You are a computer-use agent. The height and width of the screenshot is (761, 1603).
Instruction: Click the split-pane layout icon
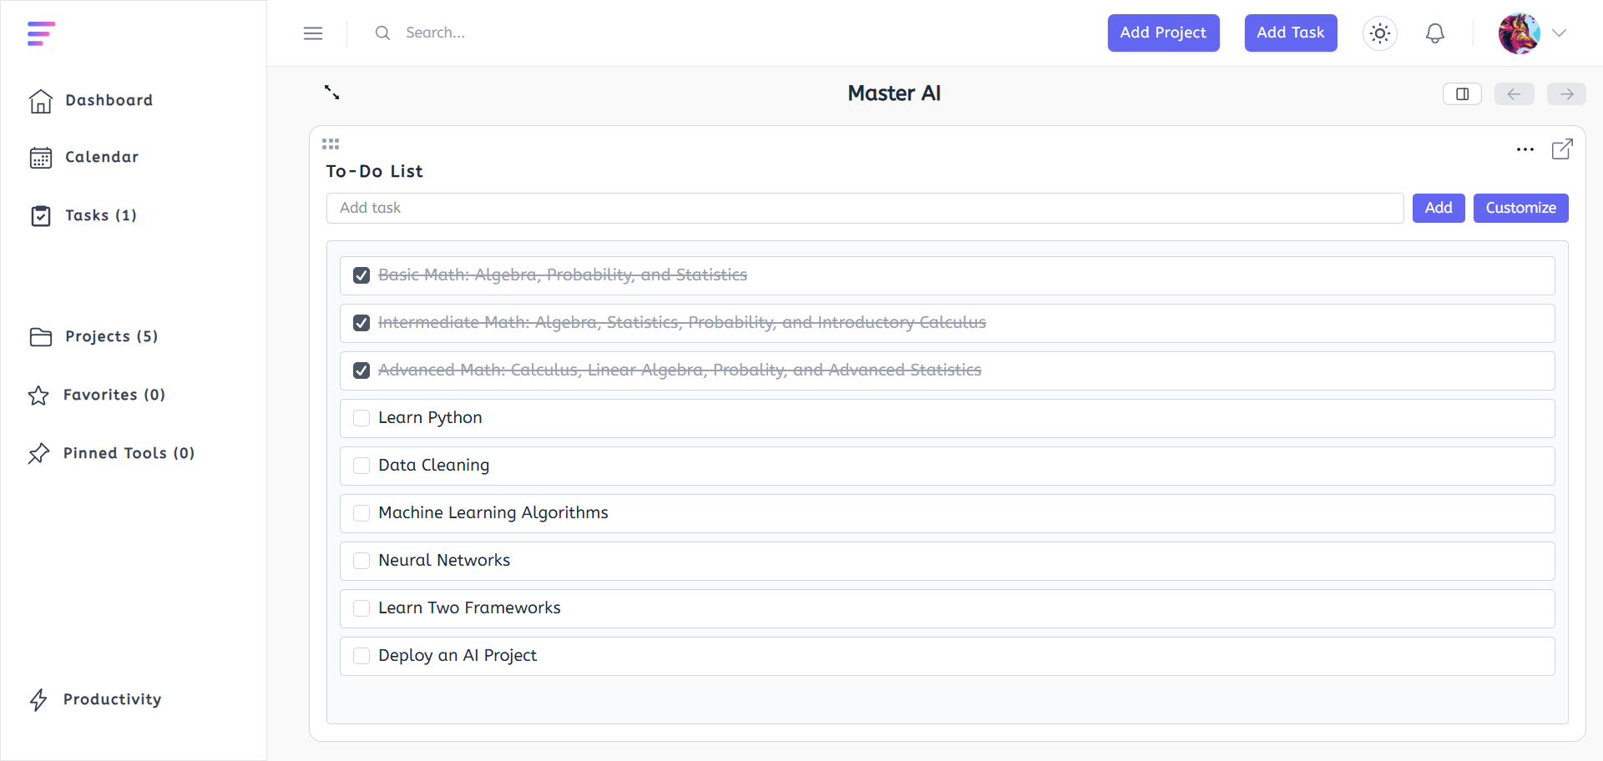pos(1462,93)
